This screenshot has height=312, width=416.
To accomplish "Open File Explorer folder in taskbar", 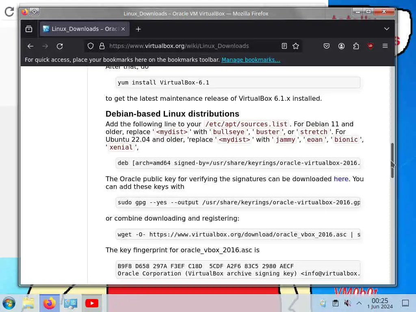I will pos(28,303).
